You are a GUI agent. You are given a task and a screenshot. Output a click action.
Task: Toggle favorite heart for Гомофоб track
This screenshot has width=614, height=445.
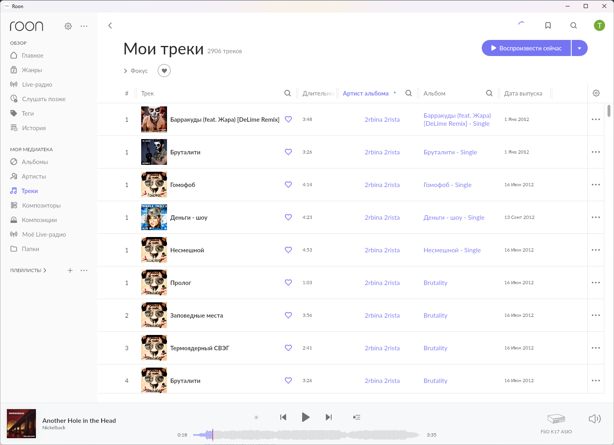288,185
